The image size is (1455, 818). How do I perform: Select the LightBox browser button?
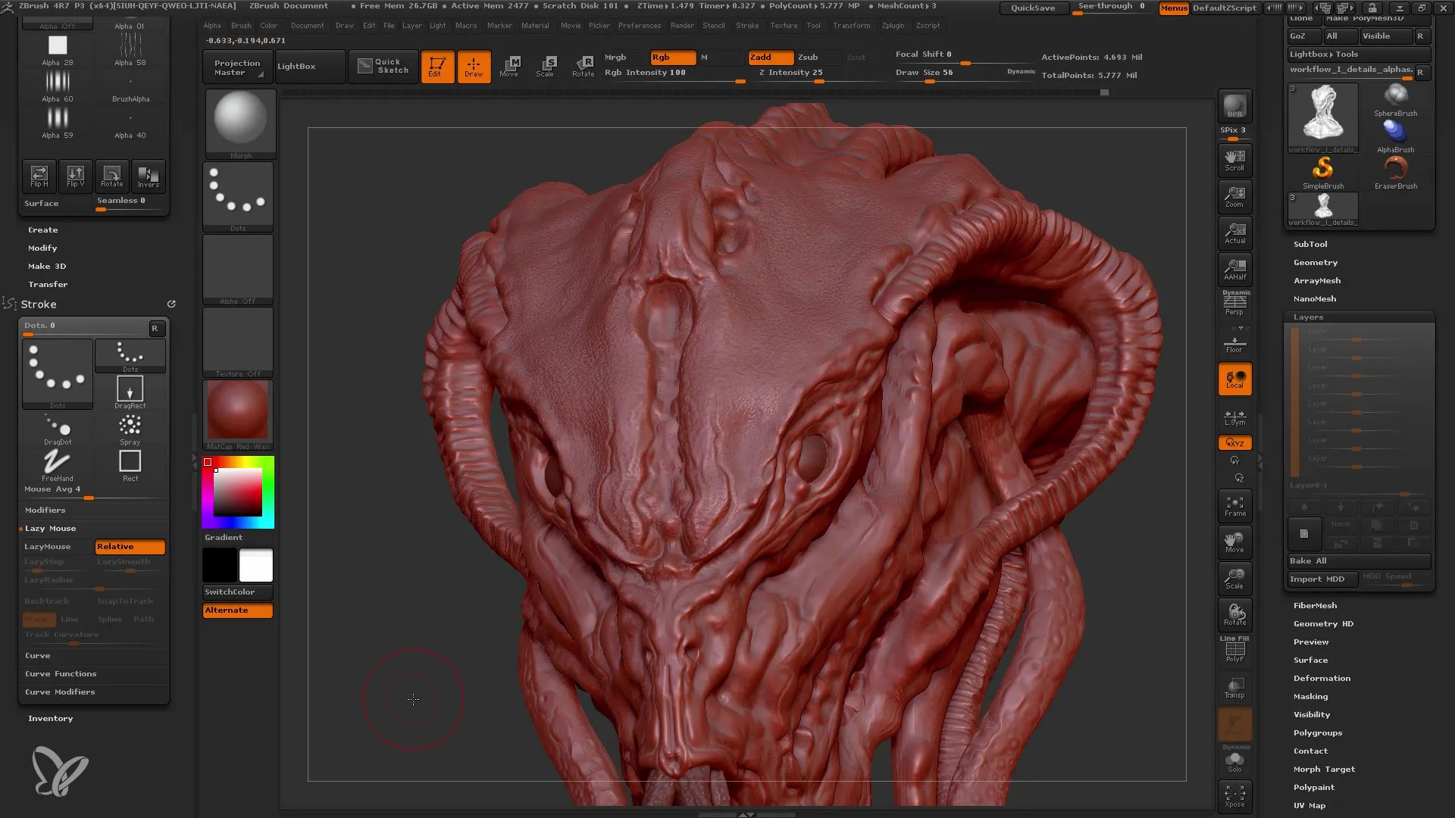[x=297, y=65]
